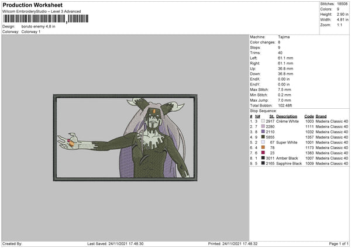Select thread code '1009'
This screenshot has height=248, width=351.
[309, 163]
